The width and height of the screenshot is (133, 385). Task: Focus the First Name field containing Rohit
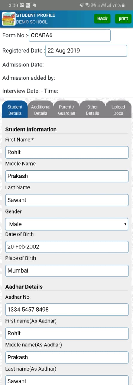67,152
